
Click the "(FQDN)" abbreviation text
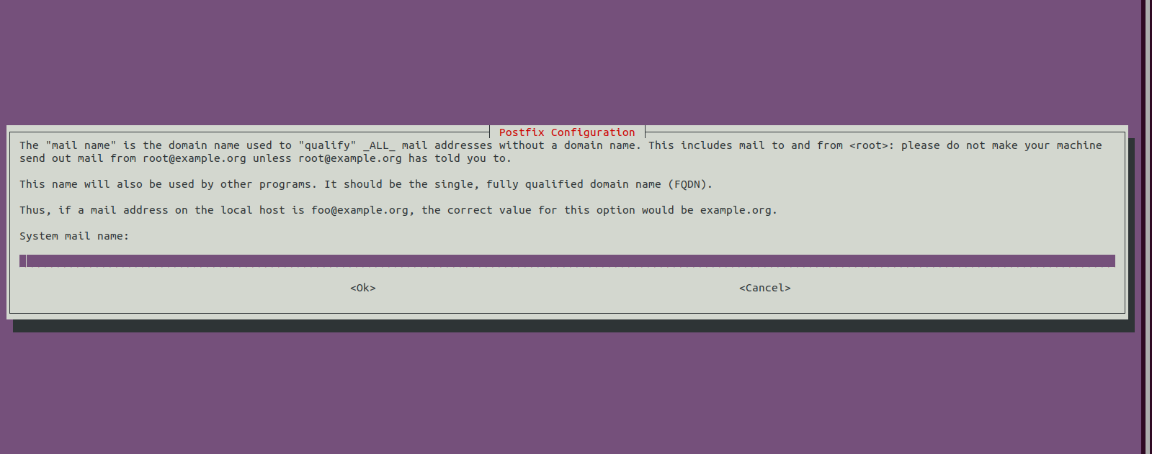coord(690,184)
